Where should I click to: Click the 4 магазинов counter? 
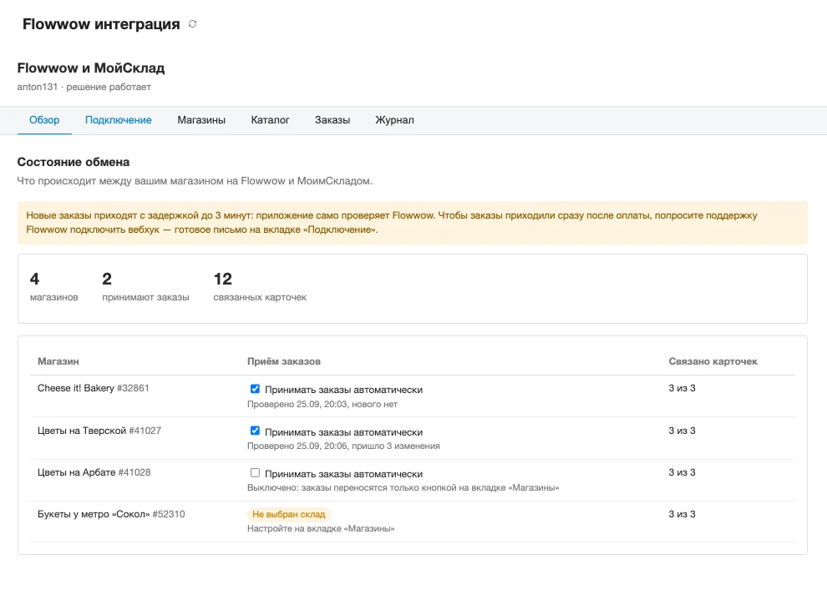[53, 287]
